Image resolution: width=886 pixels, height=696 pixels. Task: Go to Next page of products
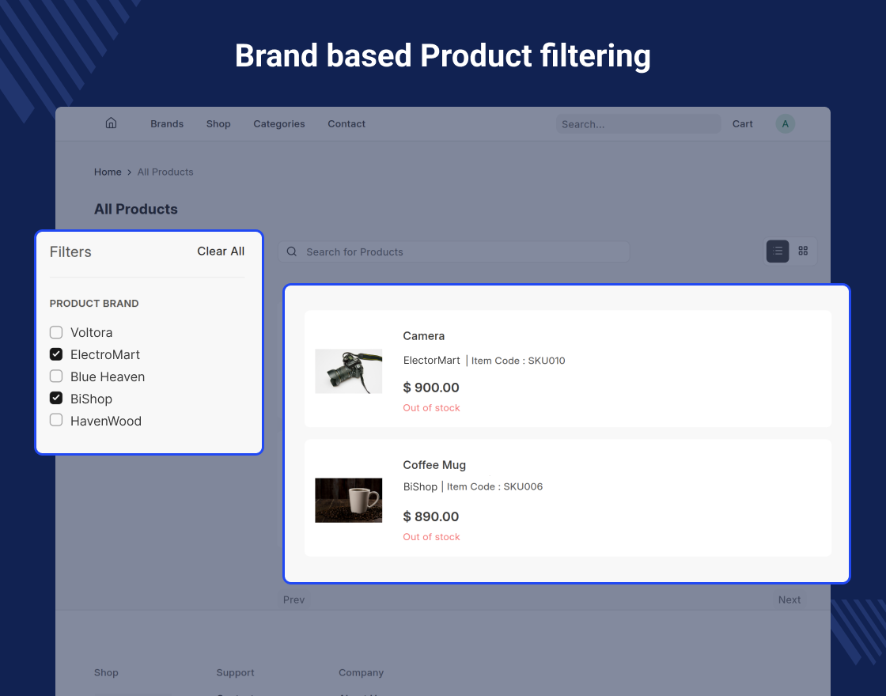(x=789, y=600)
